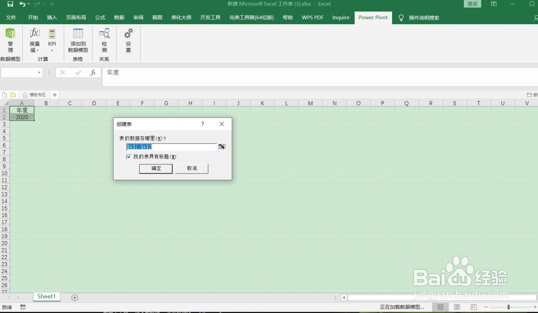Click the new document icon in tab bar
This screenshot has height=313, width=538.
5,95
